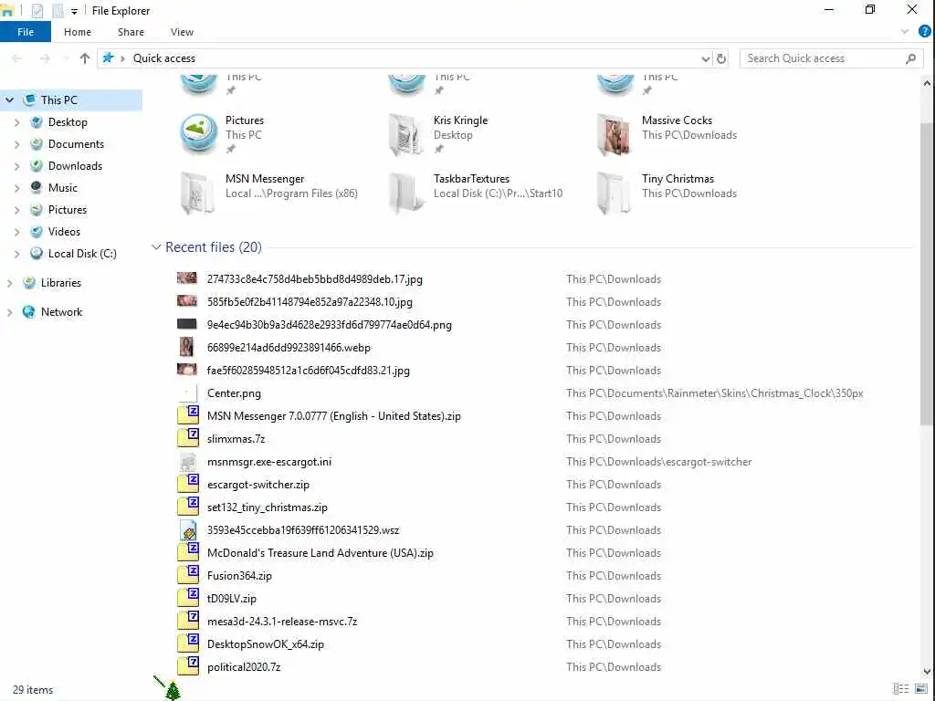This screenshot has height=701, width=935.
Task: Click the Search Quick access box
Action: pos(831,58)
